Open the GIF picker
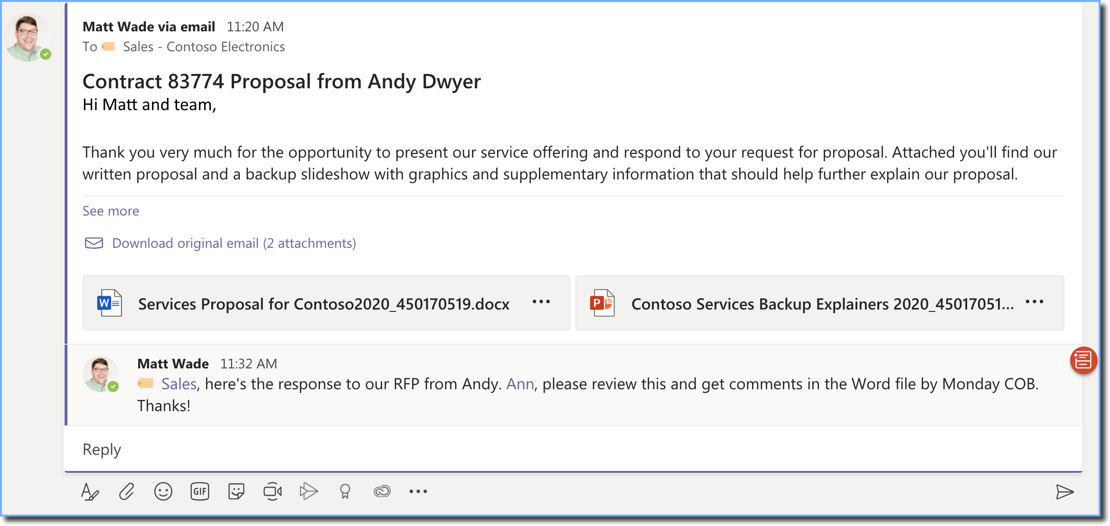This screenshot has height=526, width=1110. pyautogui.click(x=200, y=492)
